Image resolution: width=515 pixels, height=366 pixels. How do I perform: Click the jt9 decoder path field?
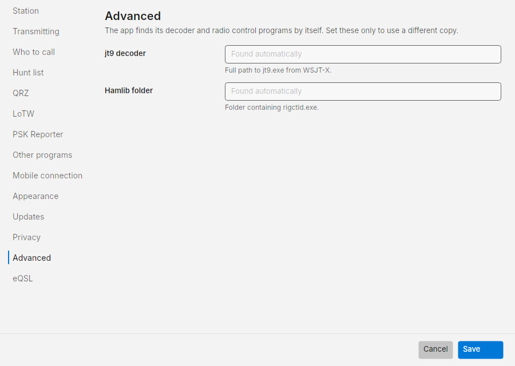click(363, 54)
